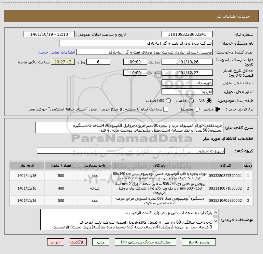Screen dimensions: 263x254
Task: Click the steel hollow profile 508 item name
Action: coord(160,188)
